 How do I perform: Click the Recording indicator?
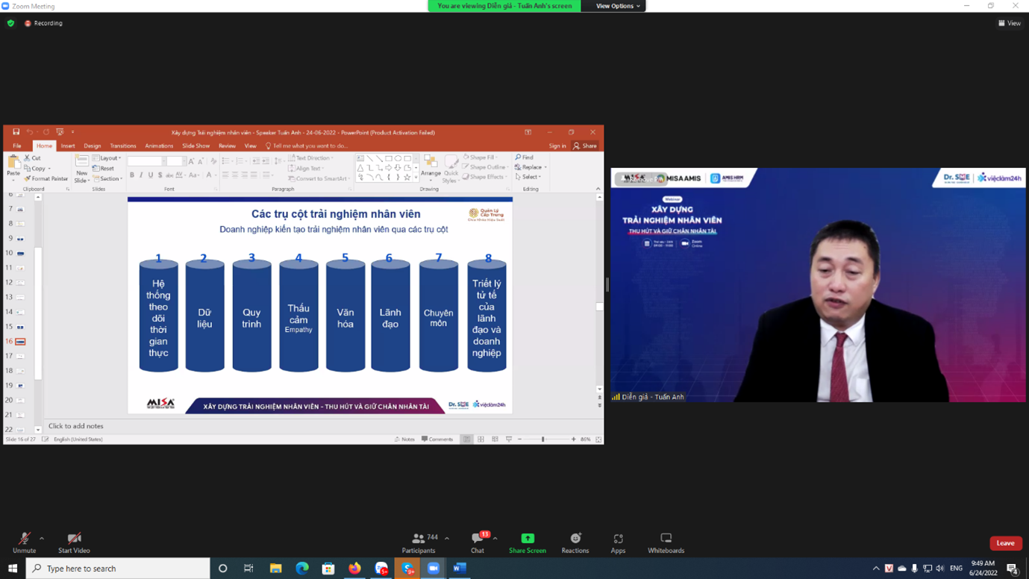point(43,23)
